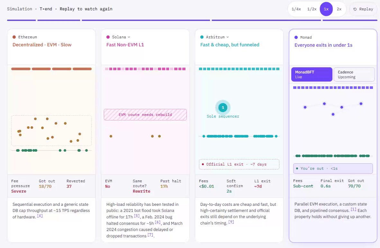The height and width of the screenshot is (248, 380).
Task: Click the brown dot beside Ethereum
Action: point(14,37)
